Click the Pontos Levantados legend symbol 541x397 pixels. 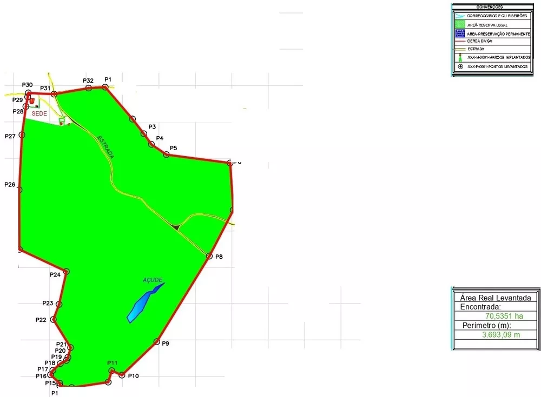460,66
